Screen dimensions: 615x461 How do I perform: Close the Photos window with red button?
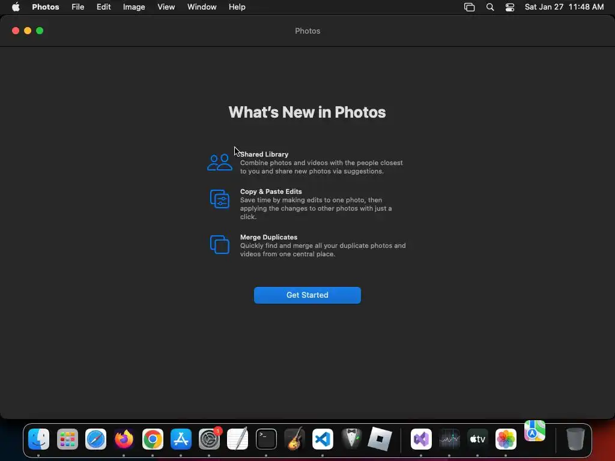[x=16, y=31]
